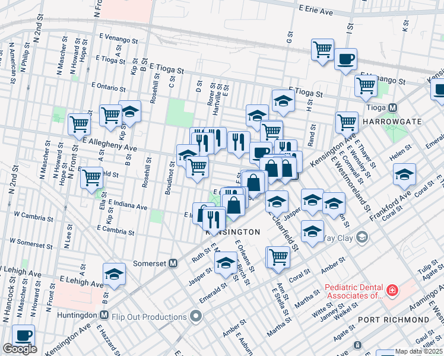The height and width of the screenshot is (356, 444).
Task: Click the E Allegheny Ave street label
Action: point(110,144)
